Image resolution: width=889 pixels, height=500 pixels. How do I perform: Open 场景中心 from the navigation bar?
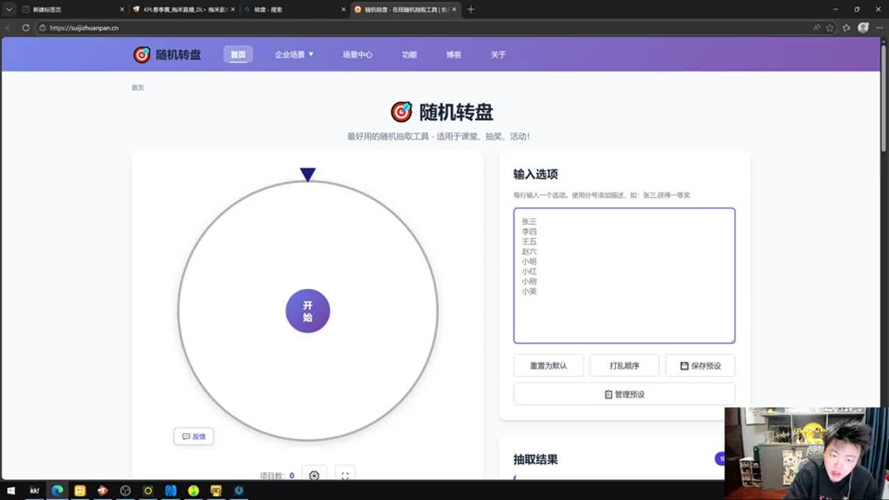[x=358, y=55]
